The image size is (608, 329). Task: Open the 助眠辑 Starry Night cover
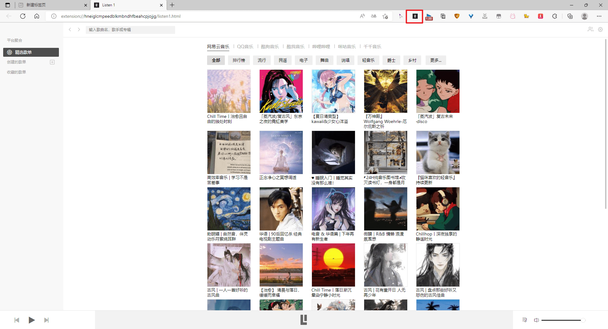click(229, 209)
